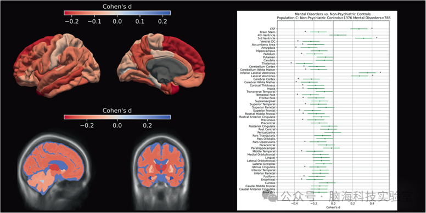Click the medial cortical surface brain rendering
The image size is (426, 213).
(161, 64)
